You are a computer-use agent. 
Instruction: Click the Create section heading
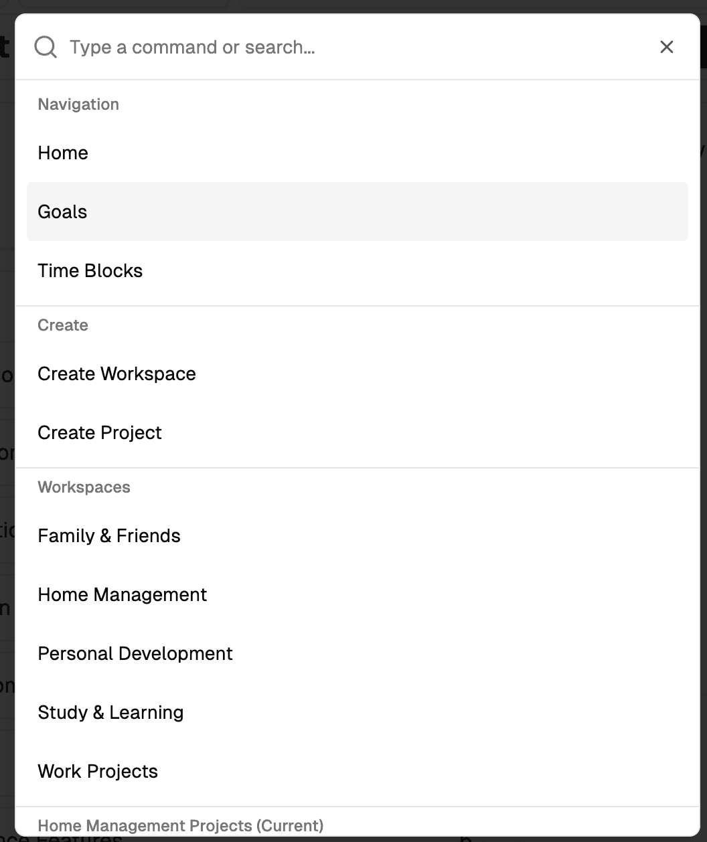(63, 325)
